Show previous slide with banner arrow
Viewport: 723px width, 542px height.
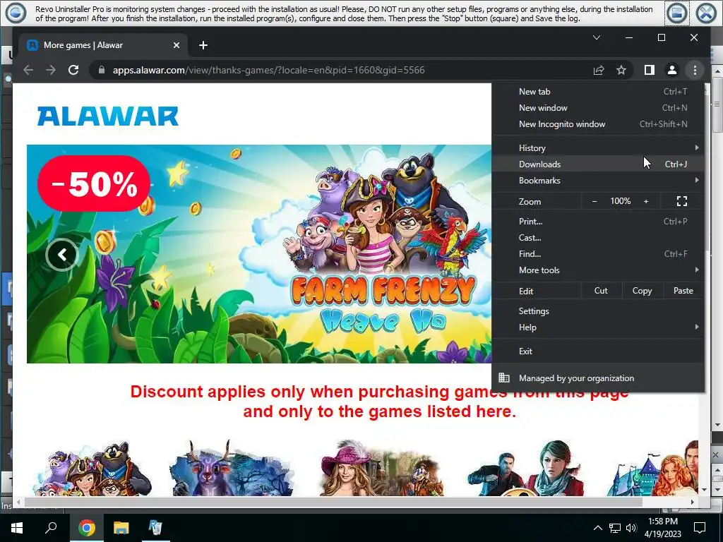[x=62, y=254]
